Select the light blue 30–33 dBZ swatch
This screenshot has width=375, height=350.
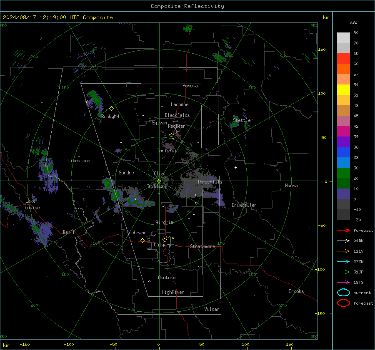[x=343, y=162]
